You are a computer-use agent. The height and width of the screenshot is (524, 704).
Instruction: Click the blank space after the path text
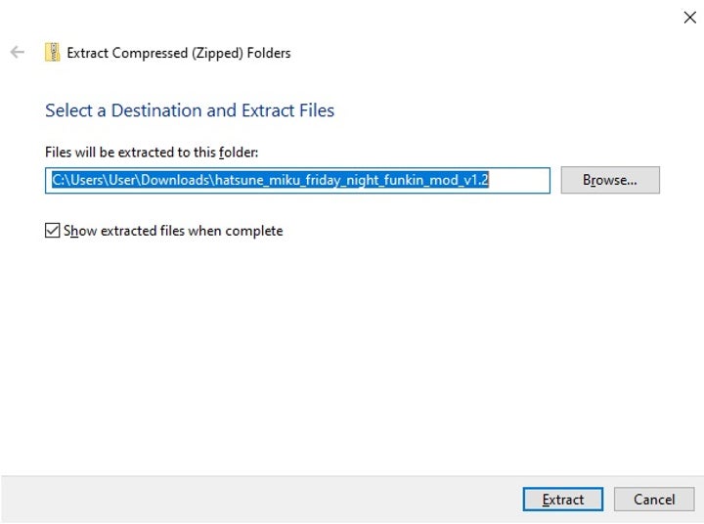(518, 181)
